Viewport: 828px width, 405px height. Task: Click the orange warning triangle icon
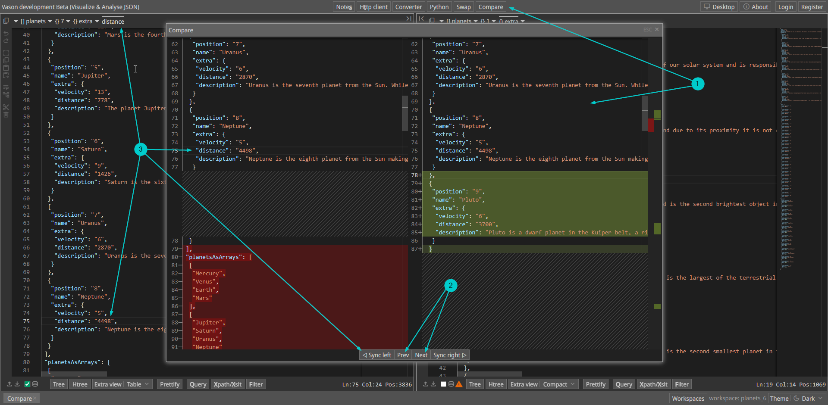click(x=459, y=384)
